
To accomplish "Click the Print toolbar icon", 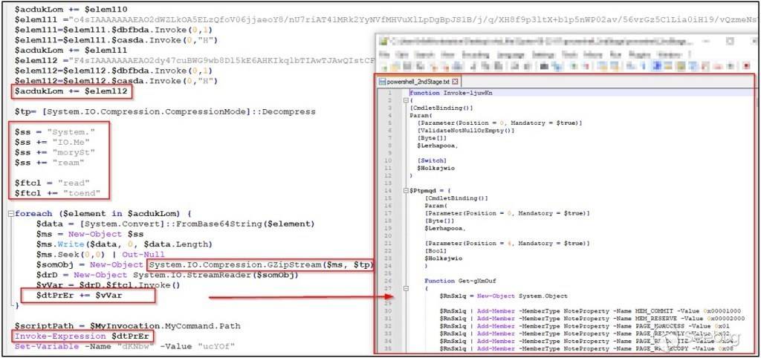I will (x=458, y=66).
